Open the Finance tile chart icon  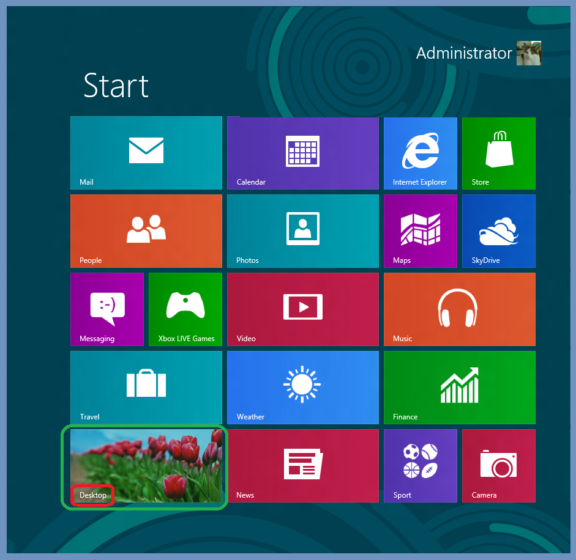tap(460, 385)
